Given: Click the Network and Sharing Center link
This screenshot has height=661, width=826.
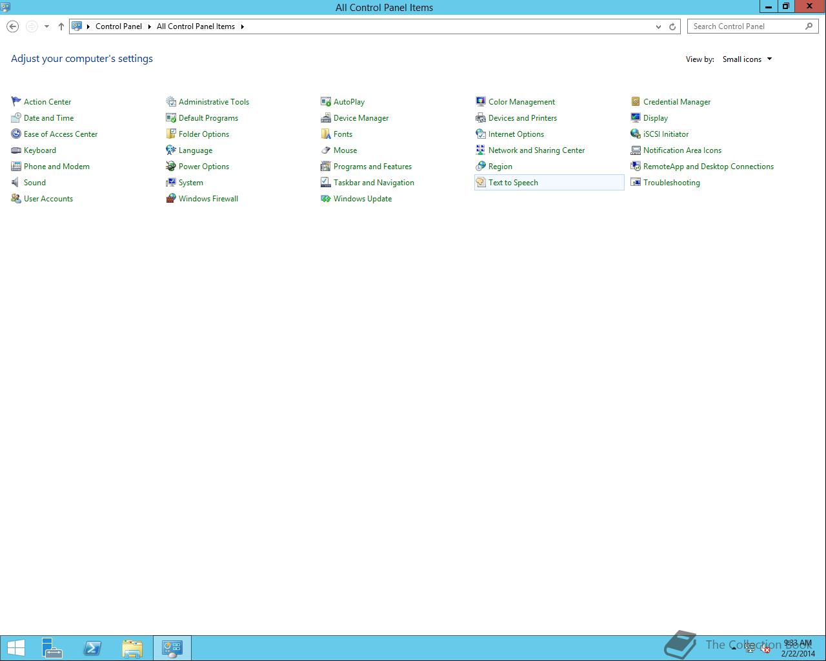Looking at the screenshot, I should 536,150.
